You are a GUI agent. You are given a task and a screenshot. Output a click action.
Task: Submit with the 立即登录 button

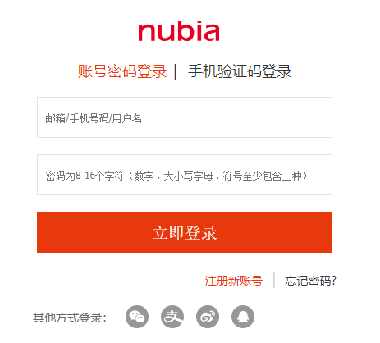[x=185, y=232]
